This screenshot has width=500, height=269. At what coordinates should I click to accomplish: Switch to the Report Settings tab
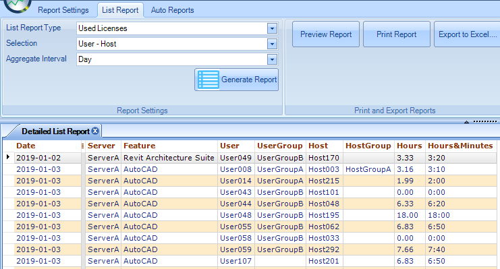click(63, 10)
